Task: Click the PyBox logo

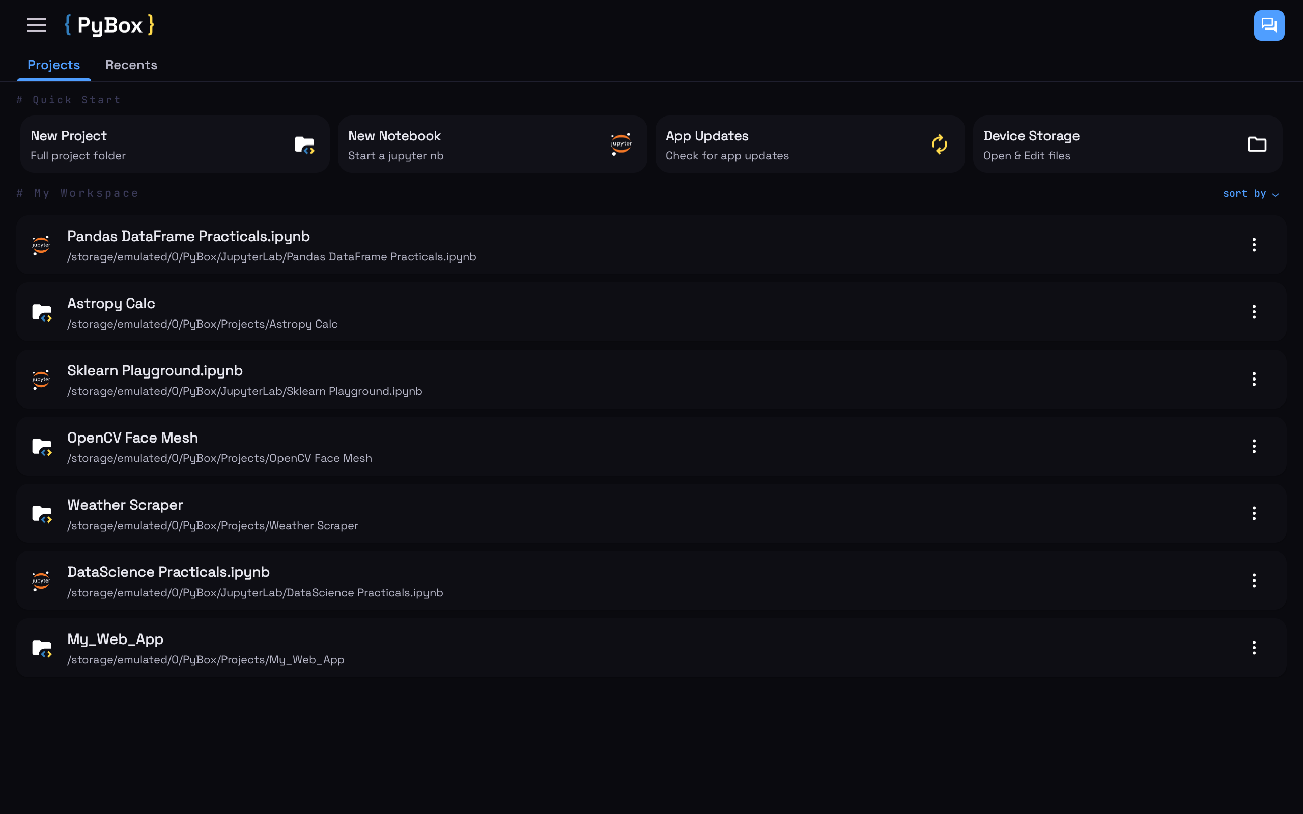Action: [x=109, y=25]
